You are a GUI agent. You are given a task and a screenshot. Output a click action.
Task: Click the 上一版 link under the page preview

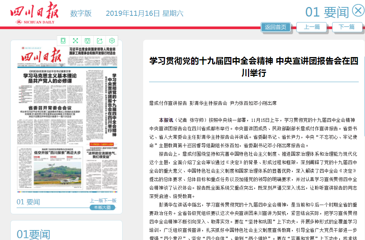96,201
